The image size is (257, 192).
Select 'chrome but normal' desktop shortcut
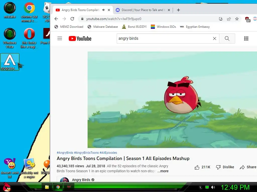pos(29,12)
